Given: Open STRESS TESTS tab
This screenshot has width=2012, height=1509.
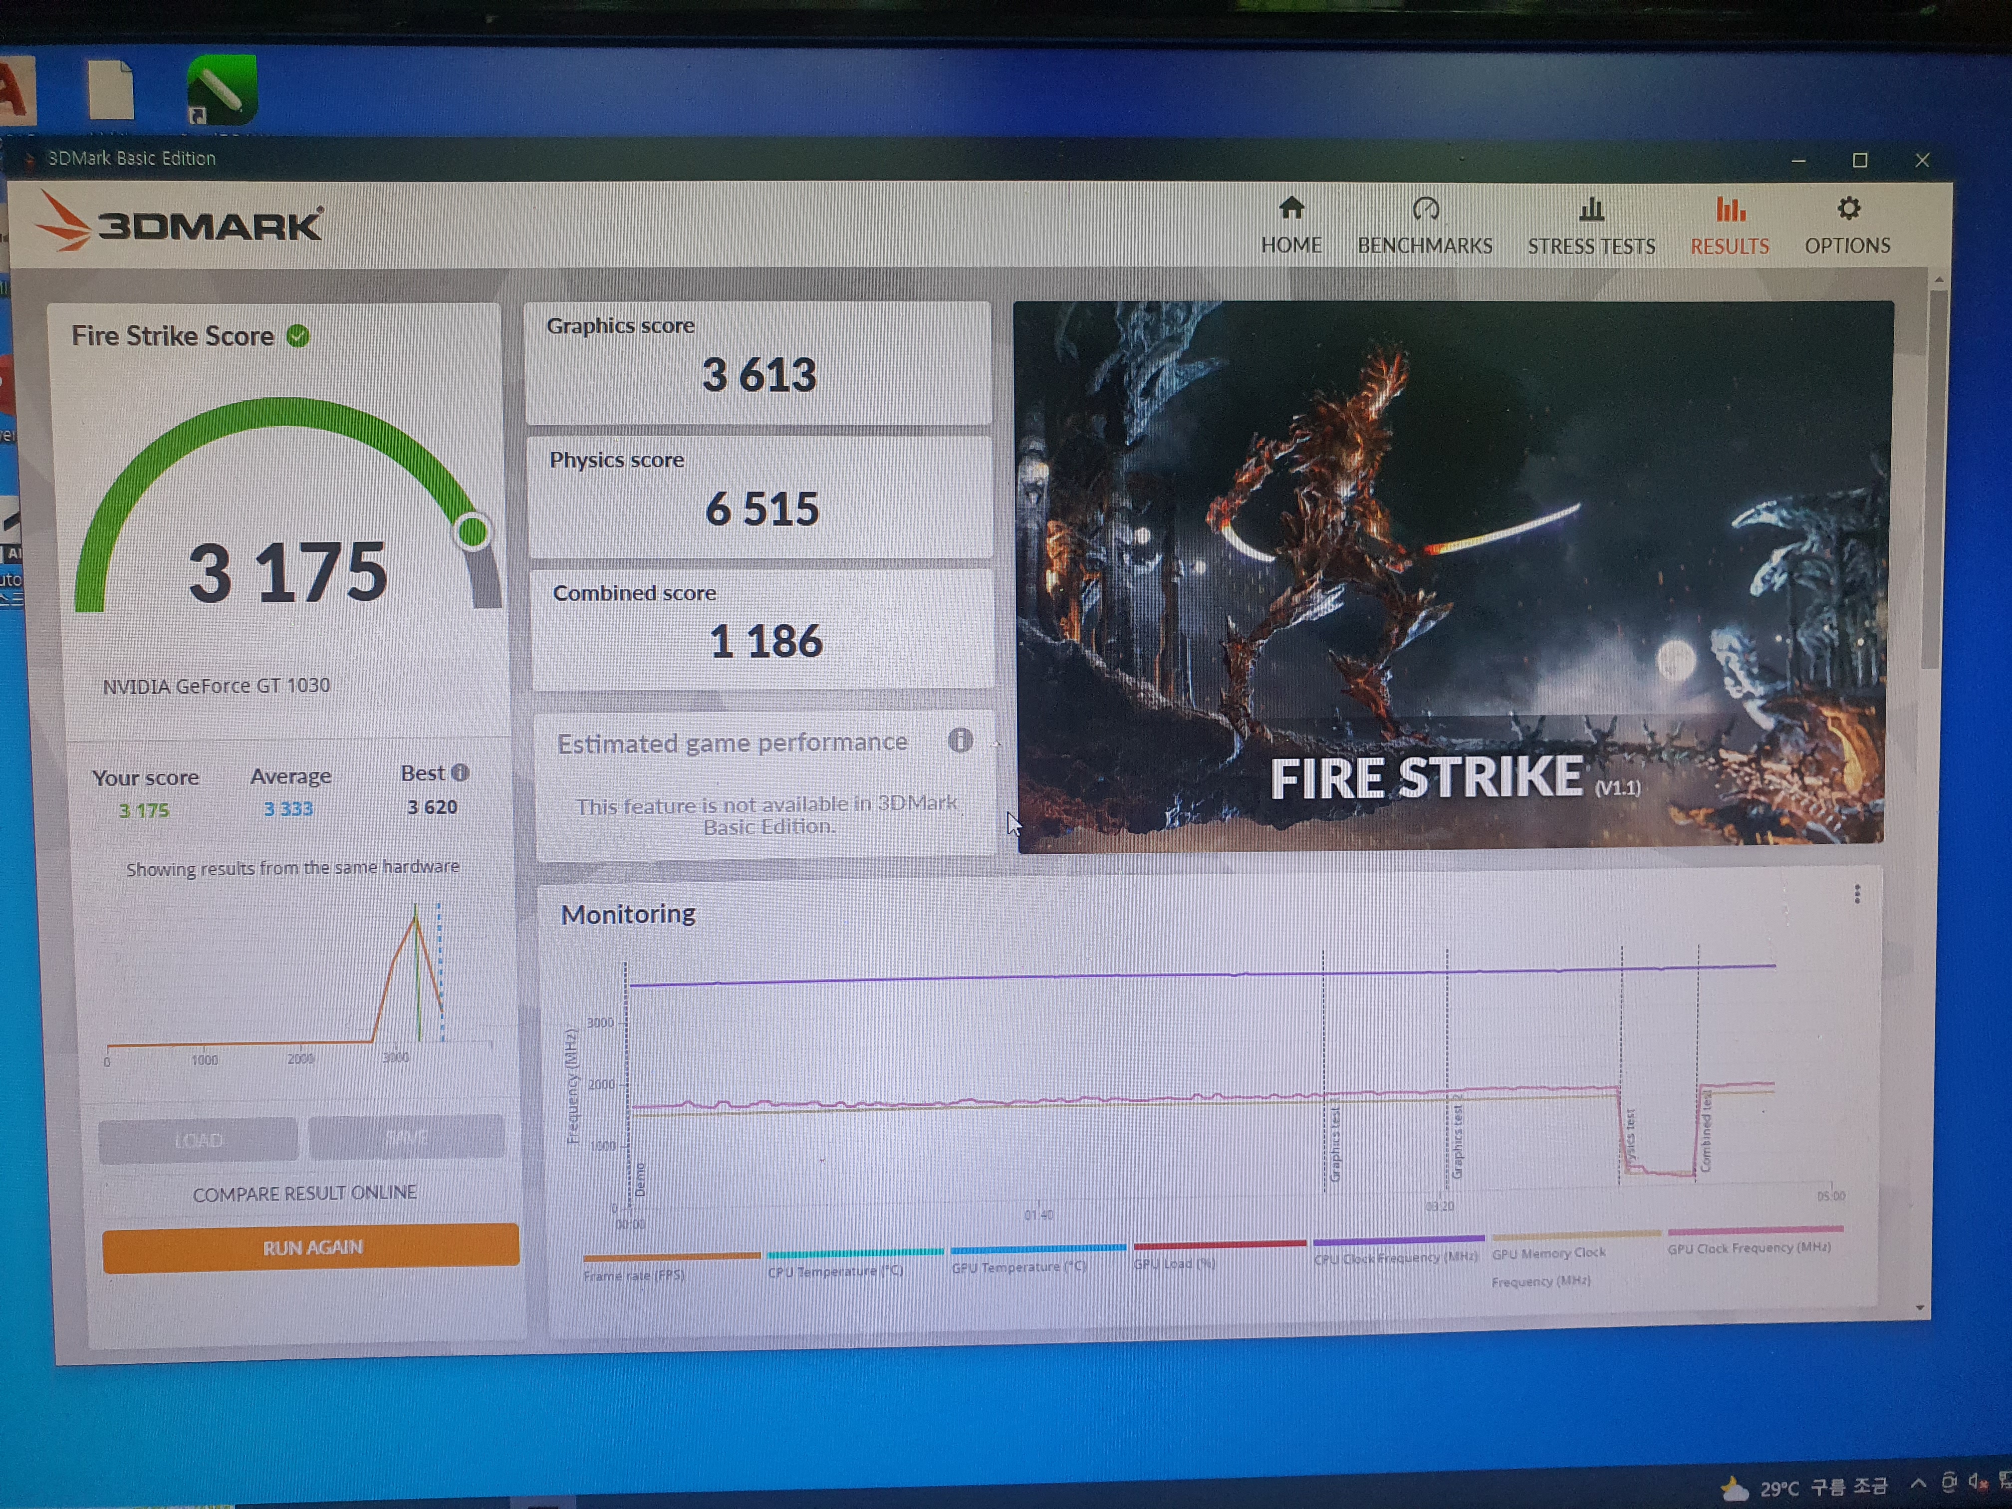Looking at the screenshot, I should [1591, 227].
